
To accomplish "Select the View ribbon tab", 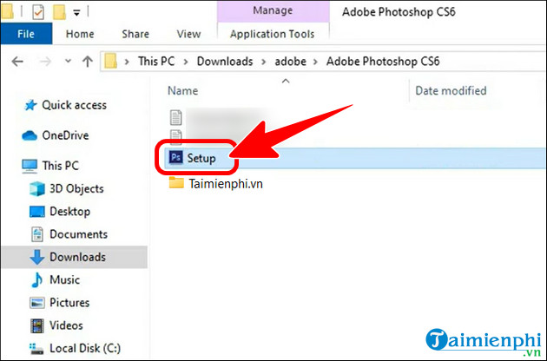I will point(188,34).
